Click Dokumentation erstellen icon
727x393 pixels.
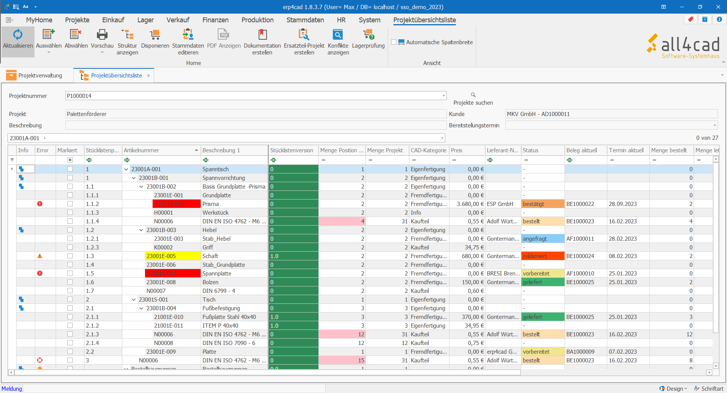[x=262, y=35]
